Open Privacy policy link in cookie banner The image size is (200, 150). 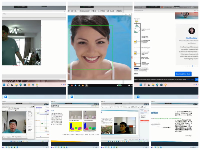pos(190,79)
